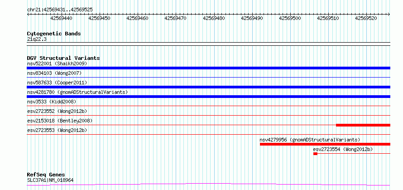403x190 pixels.
Task: Select the thick red bar of nsv4279956
Action: point(325,144)
